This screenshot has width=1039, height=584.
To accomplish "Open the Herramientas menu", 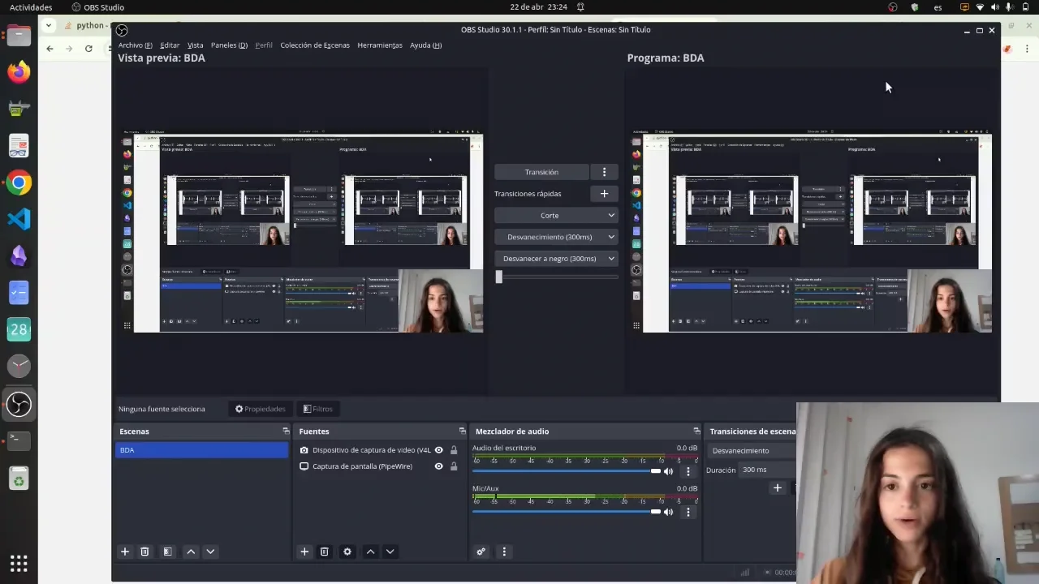I will [379, 45].
